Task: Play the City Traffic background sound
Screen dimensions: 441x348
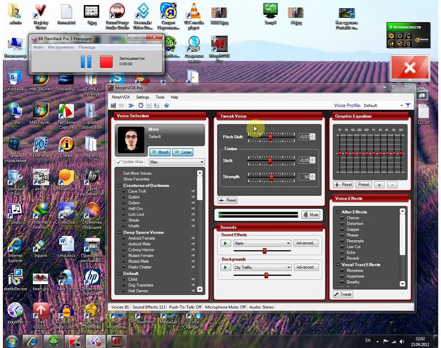Action: 225,267
